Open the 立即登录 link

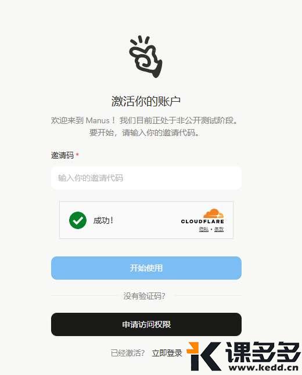pos(167,353)
